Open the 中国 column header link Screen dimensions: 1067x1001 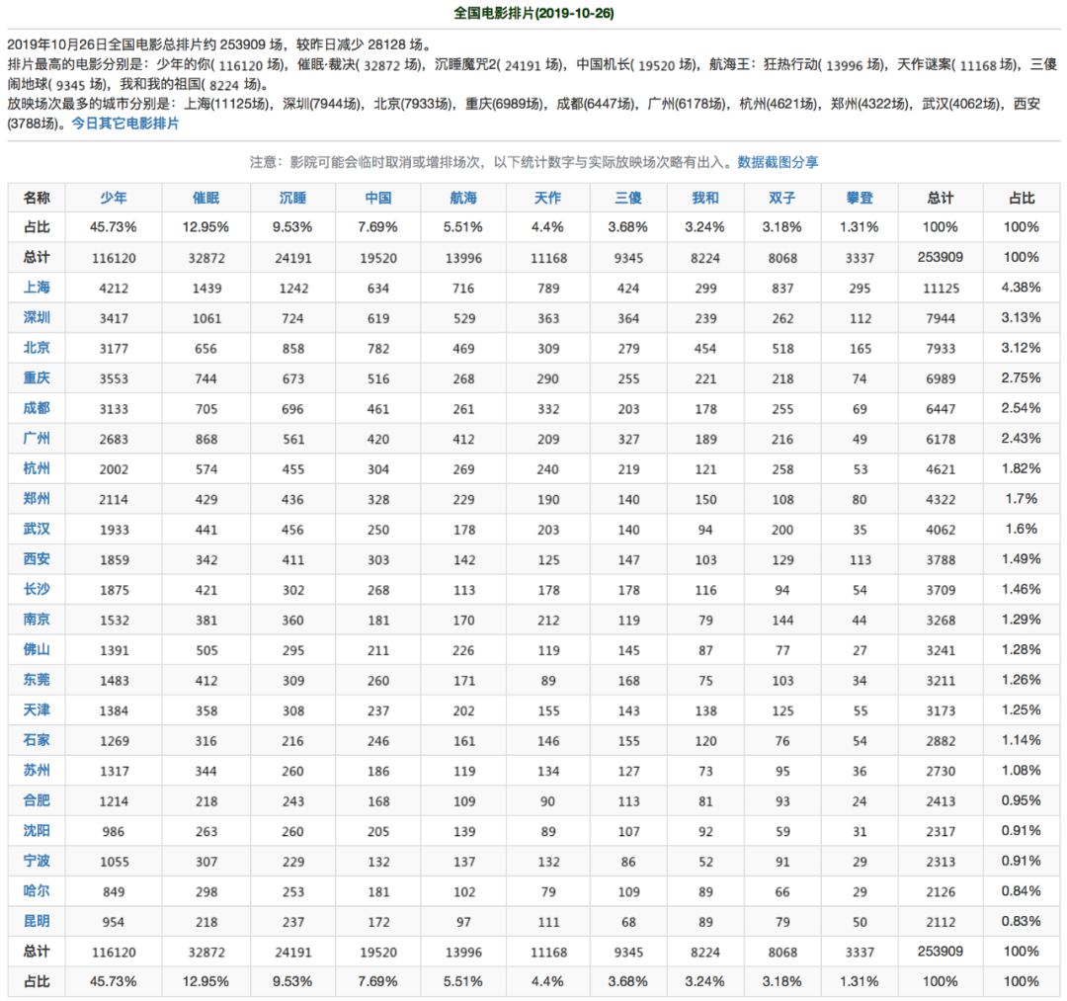pyautogui.click(x=377, y=198)
